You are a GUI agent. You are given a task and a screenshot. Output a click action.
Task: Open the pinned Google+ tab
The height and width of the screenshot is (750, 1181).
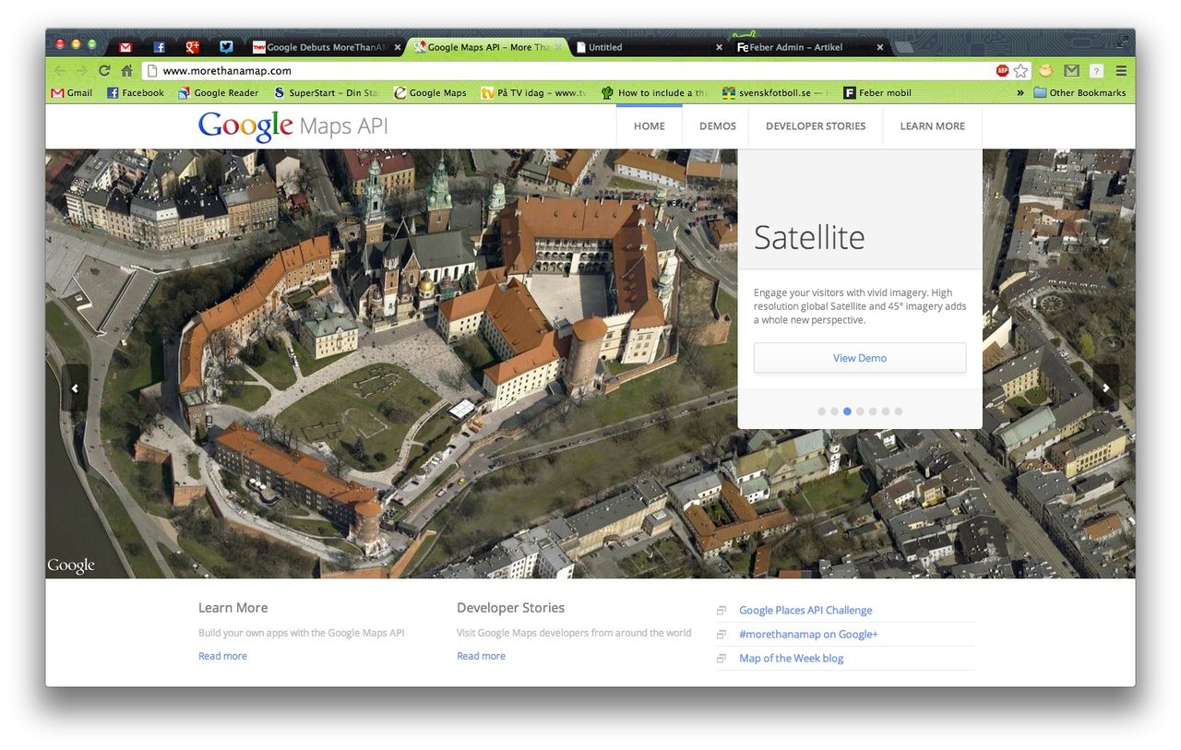(193, 47)
